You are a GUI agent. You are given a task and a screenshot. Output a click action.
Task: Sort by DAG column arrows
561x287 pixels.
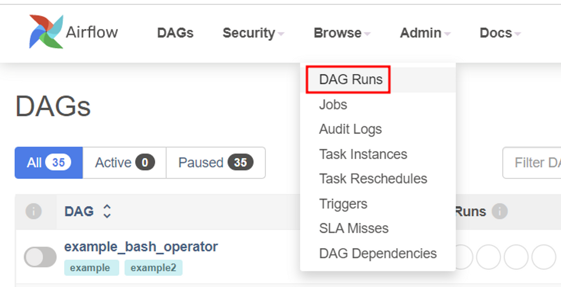tap(107, 211)
